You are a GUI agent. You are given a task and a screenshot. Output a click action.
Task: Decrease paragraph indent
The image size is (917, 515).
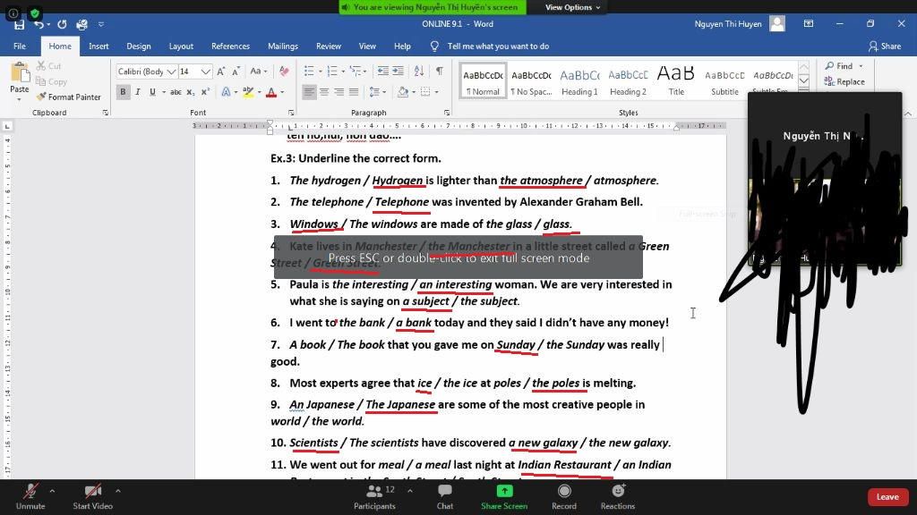383,72
